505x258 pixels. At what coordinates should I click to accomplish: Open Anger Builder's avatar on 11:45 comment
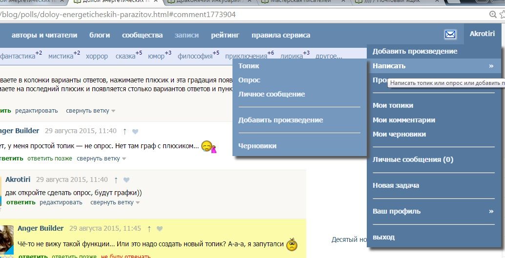point(7,240)
